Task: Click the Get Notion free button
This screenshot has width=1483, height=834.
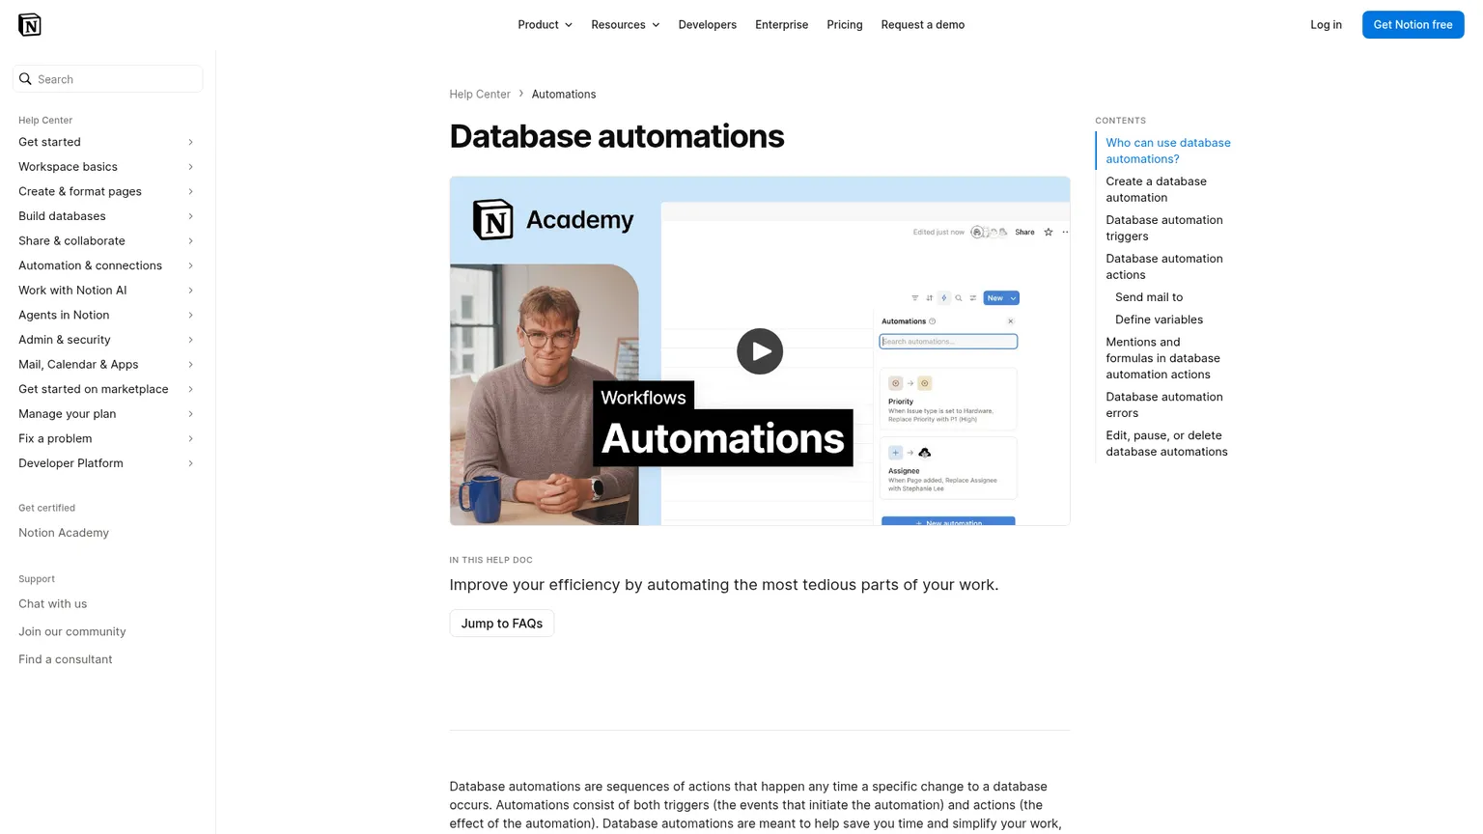Action: (x=1413, y=25)
